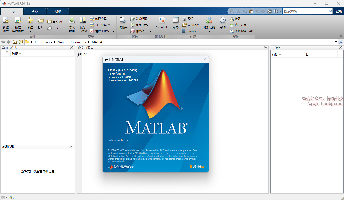Screen dimensions: 344x200
Task: Click the save icon in the quick access toolbar
Action: click(232, 11)
